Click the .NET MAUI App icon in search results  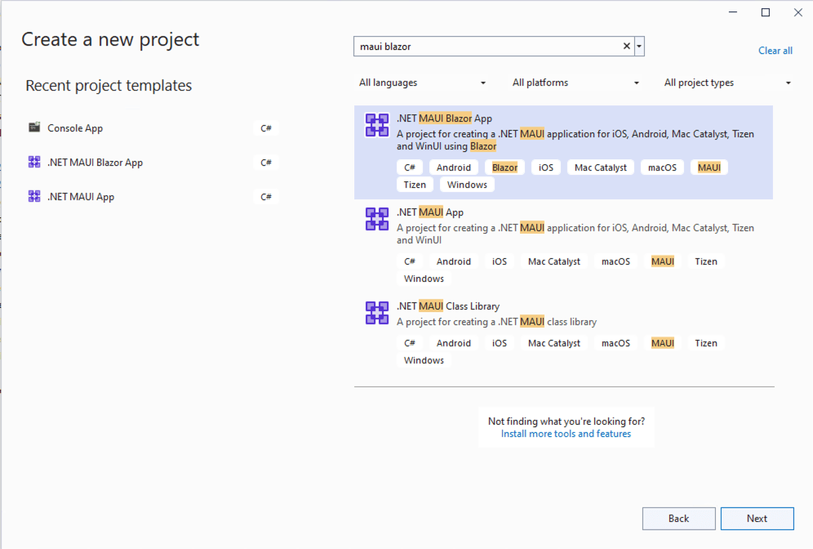(x=377, y=219)
